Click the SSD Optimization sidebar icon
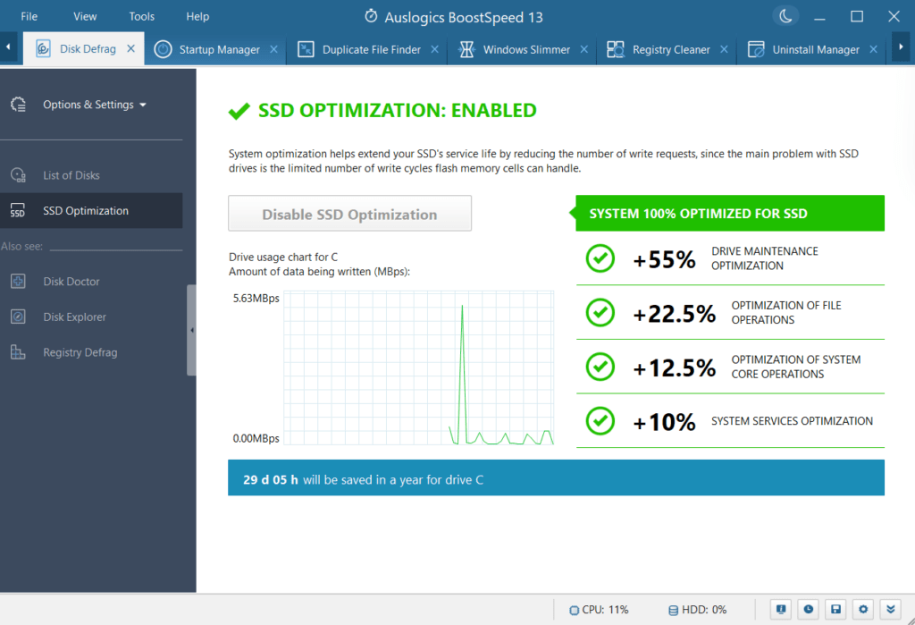 18,210
